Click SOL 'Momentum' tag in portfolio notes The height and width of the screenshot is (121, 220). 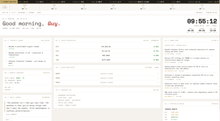(x=174, y=117)
